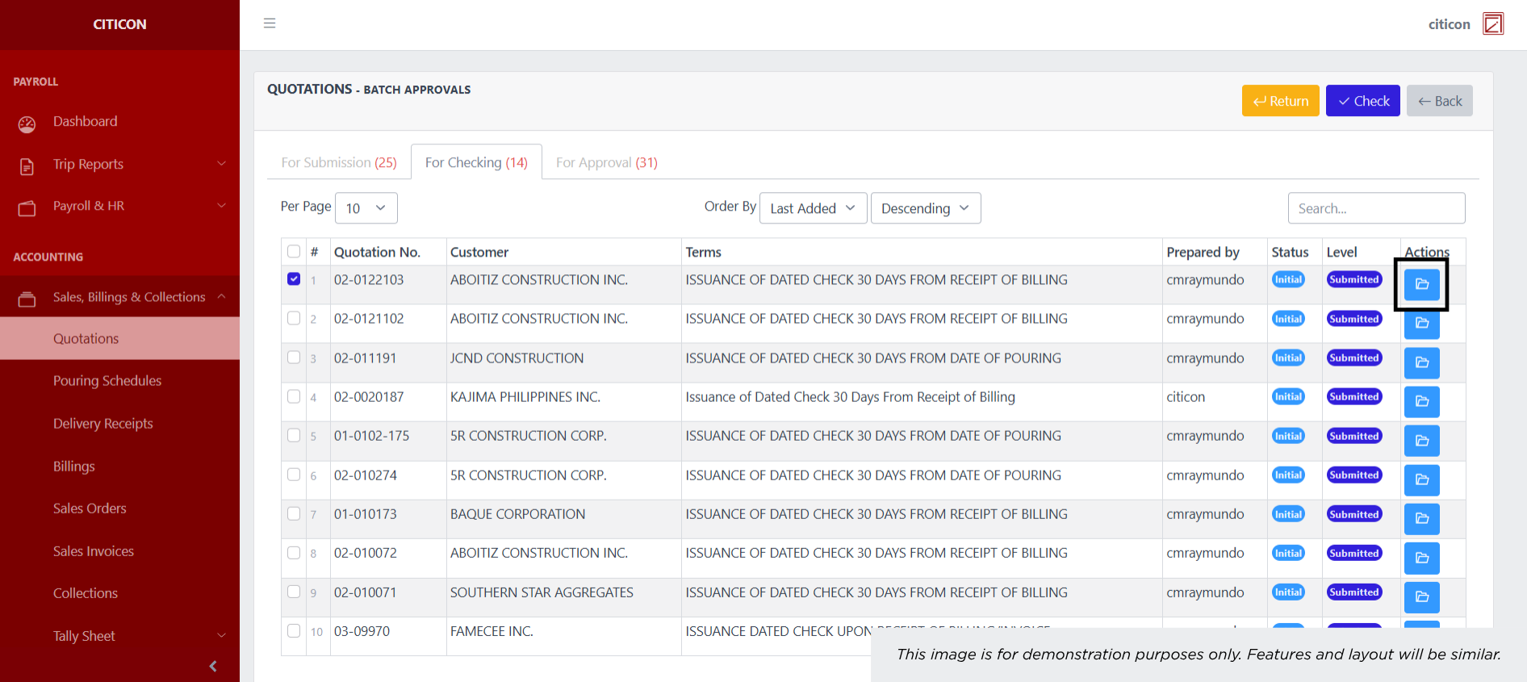Uncheck the checkbox for quotation 02-0122103
Viewport: 1527px width, 682px height.
coord(294,279)
